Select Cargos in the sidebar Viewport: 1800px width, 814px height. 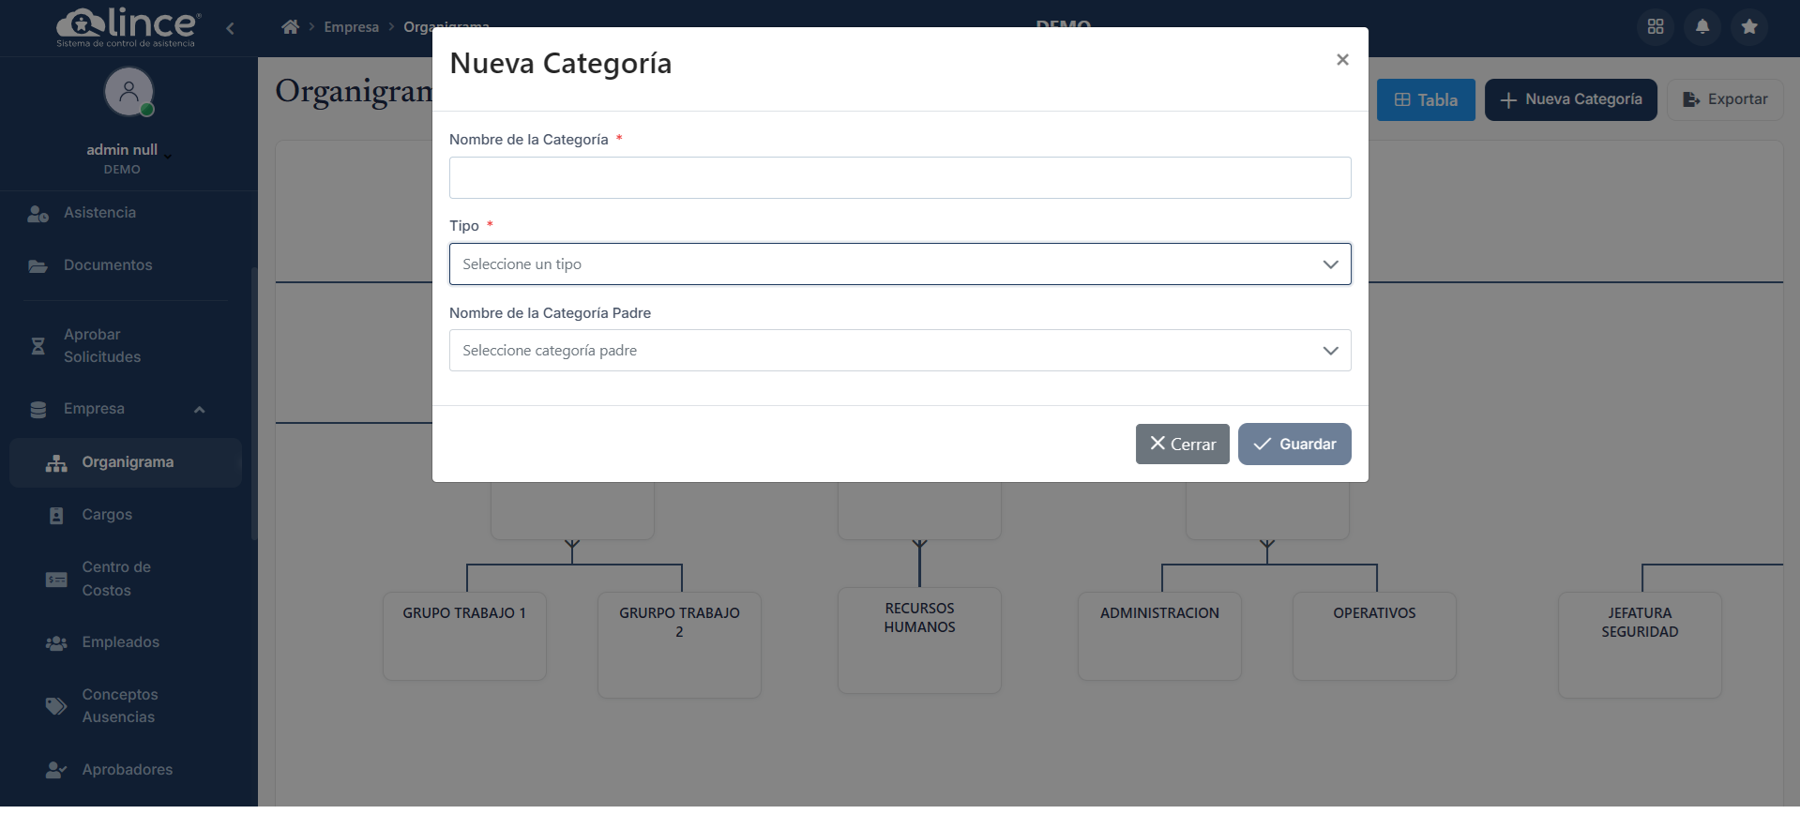pyautogui.click(x=107, y=515)
